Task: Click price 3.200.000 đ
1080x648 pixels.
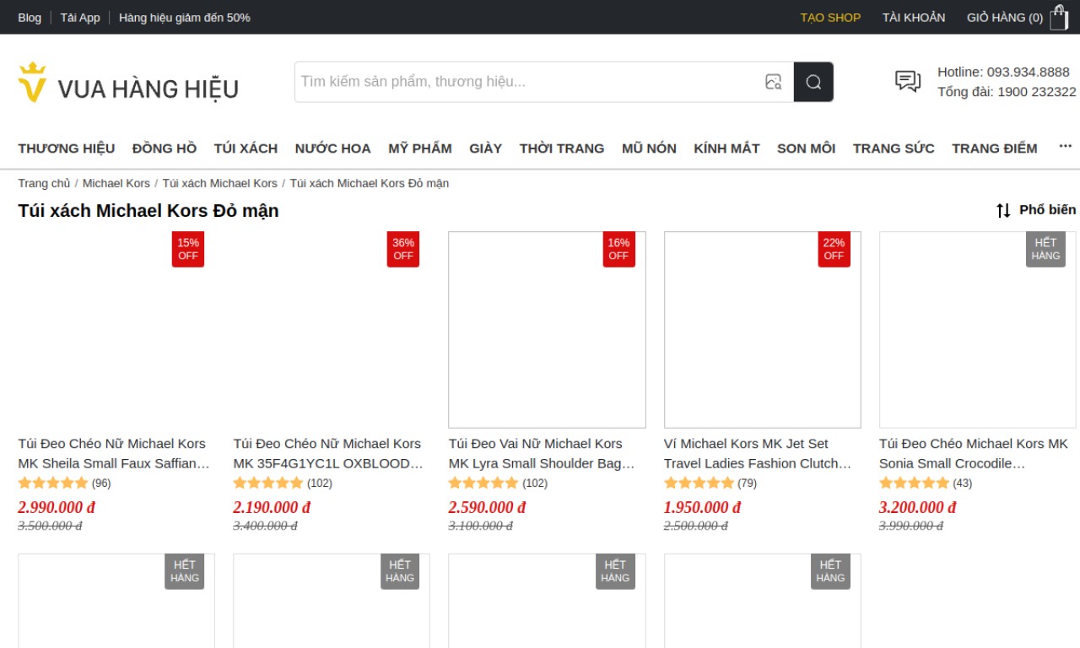Action: pyautogui.click(x=917, y=507)
